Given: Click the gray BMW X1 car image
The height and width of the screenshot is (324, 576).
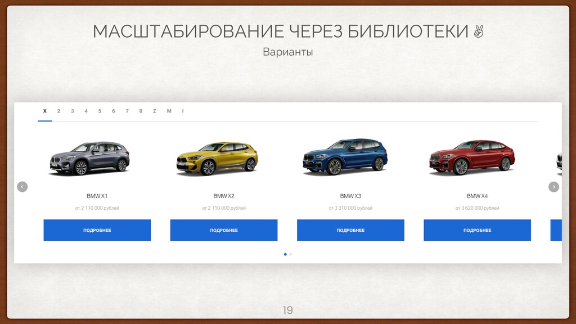Looking at the screenshot, I should point(89,158).
